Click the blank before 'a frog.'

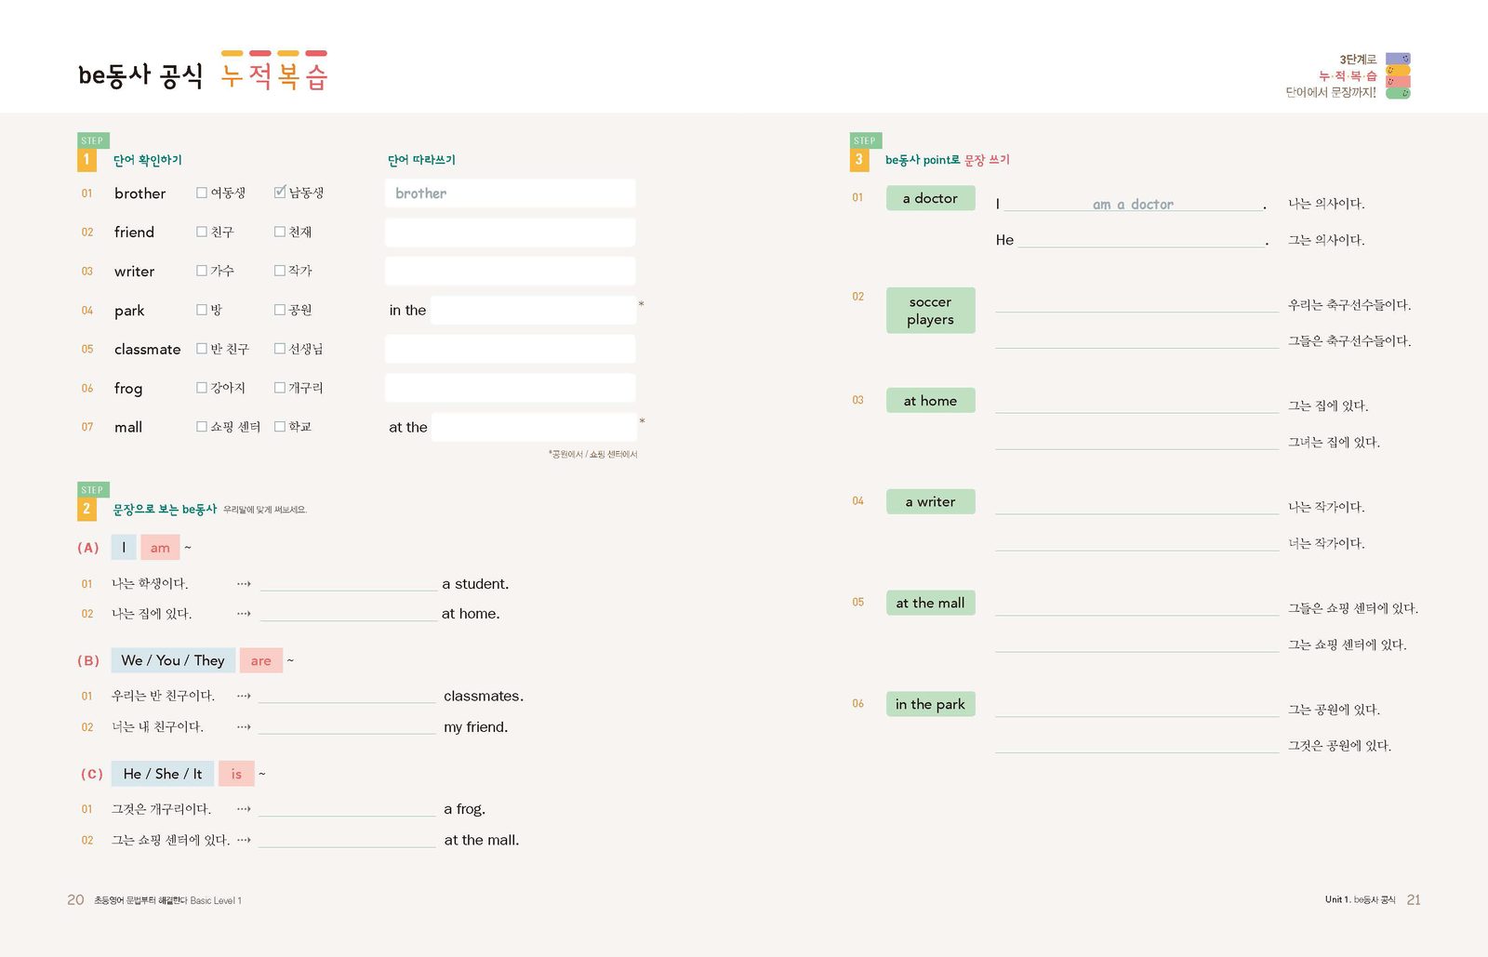click(x=347, y=809)
